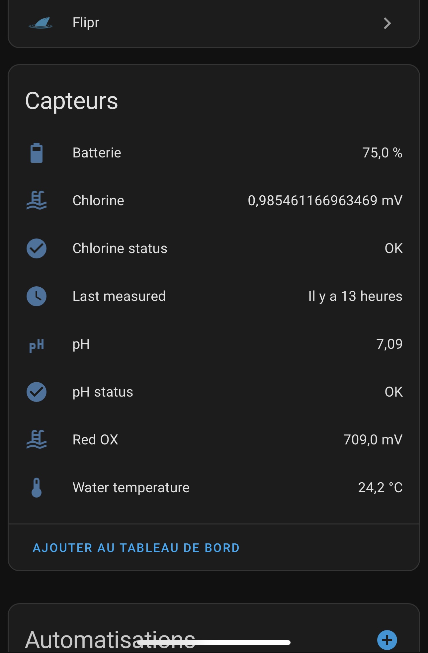The width and height of the screenshot is (428, 653).
Task: Open the Chlorine sensor row label
Action: point(98,201)
